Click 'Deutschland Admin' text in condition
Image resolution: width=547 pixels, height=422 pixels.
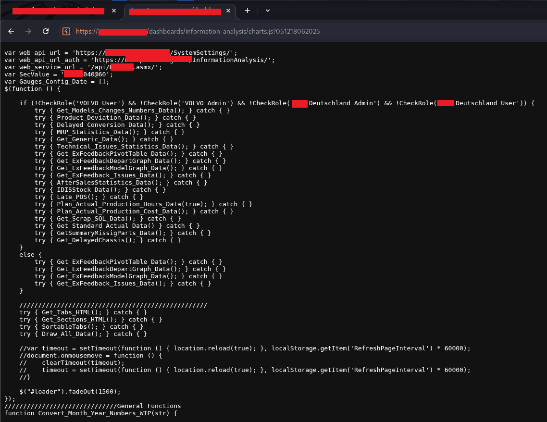tap(342, 103)
